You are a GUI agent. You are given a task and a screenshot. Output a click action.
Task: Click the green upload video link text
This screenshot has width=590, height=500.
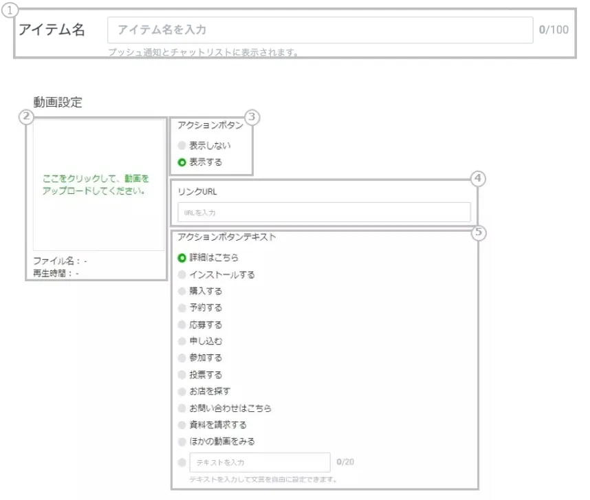coord(96,184)
